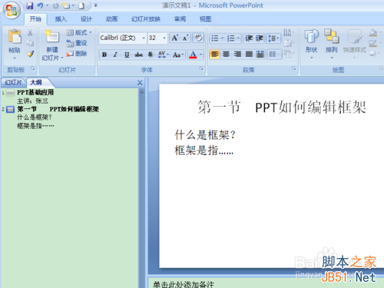Open the Calibri font name dropdown
384x288 pixels.
144,38
